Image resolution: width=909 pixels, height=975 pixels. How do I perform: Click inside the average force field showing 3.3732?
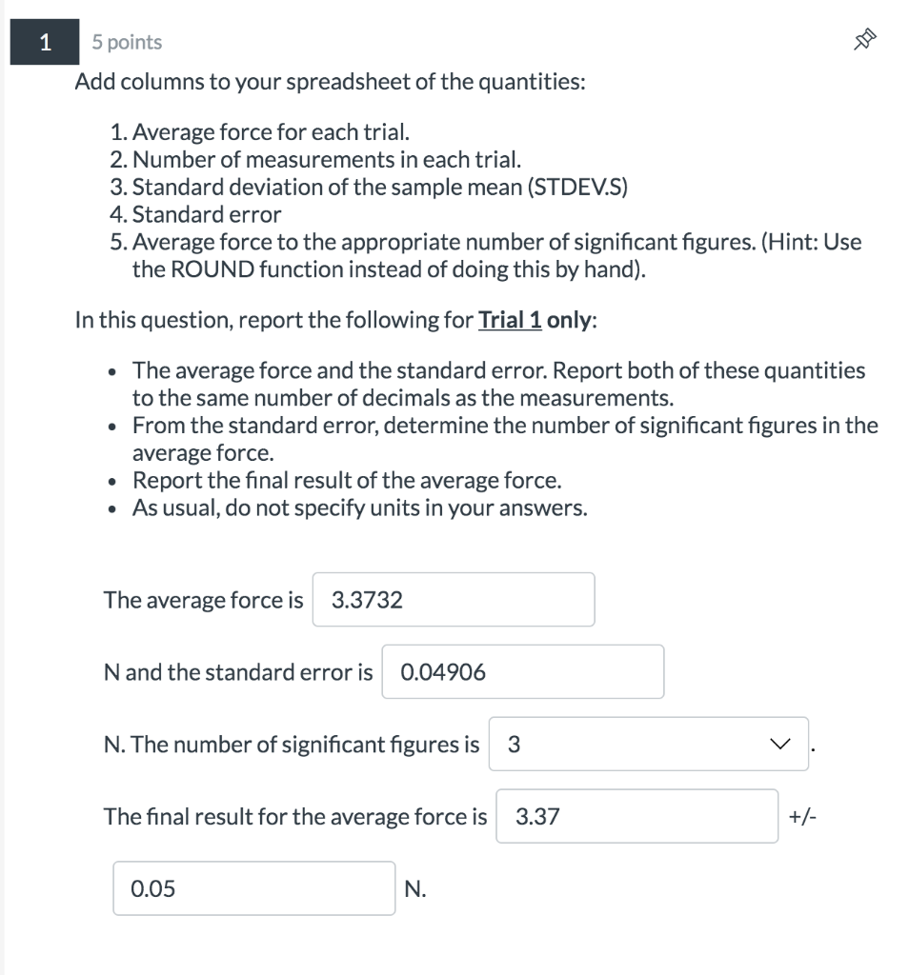pyautogui.click(x=453, y=599)
